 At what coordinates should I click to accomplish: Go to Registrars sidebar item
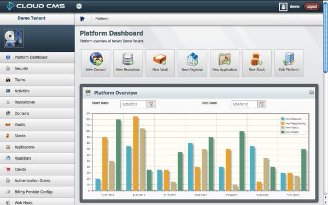click(x=37, y=159)
